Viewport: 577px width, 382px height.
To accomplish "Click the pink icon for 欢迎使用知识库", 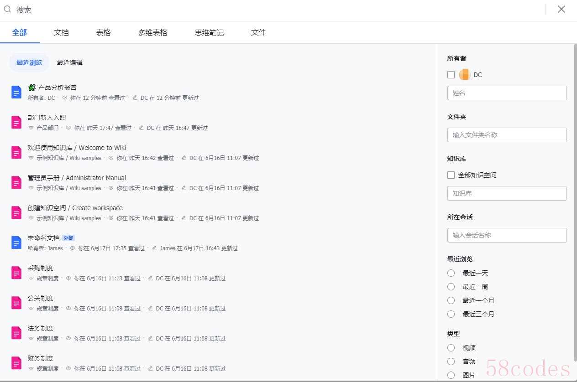I will tap(16, 152).
